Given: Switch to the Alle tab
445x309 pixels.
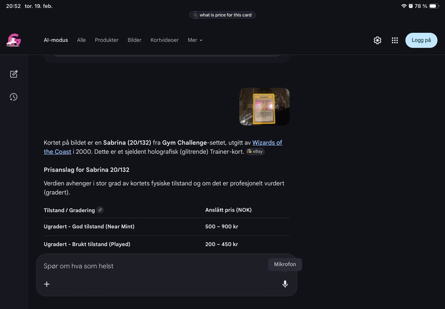Looking at the screenshot, I should pyautogui.click(x=81, y=40).
